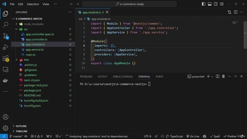
Task: Open the Accounts menu icon
Action: click(x=5, y=117)
